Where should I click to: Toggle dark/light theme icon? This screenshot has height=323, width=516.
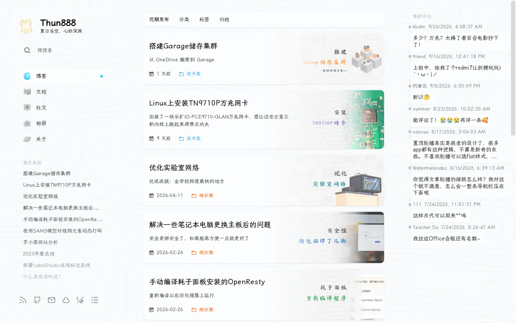[80, 300]
